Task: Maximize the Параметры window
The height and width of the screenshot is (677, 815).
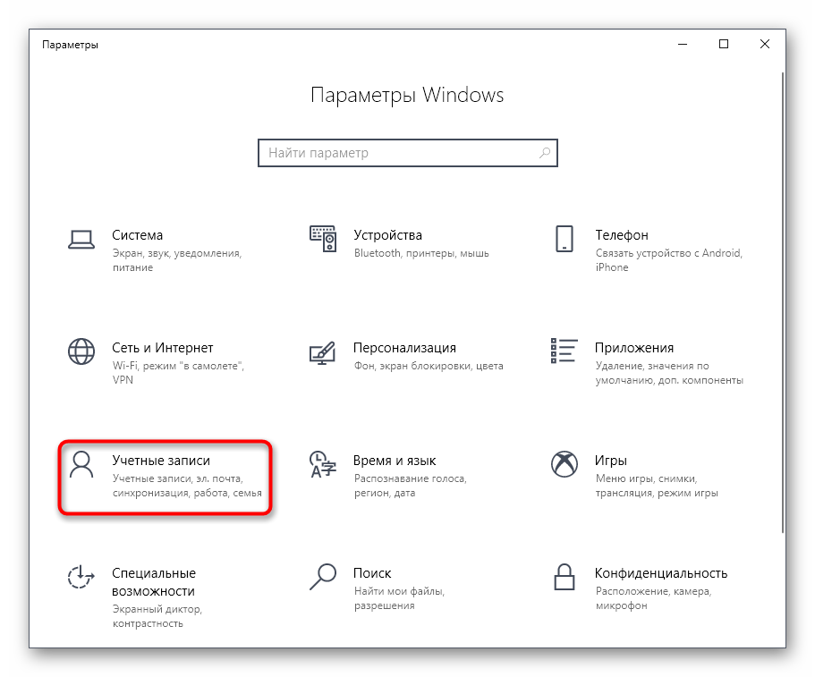Action: click(x=724, y=44)
